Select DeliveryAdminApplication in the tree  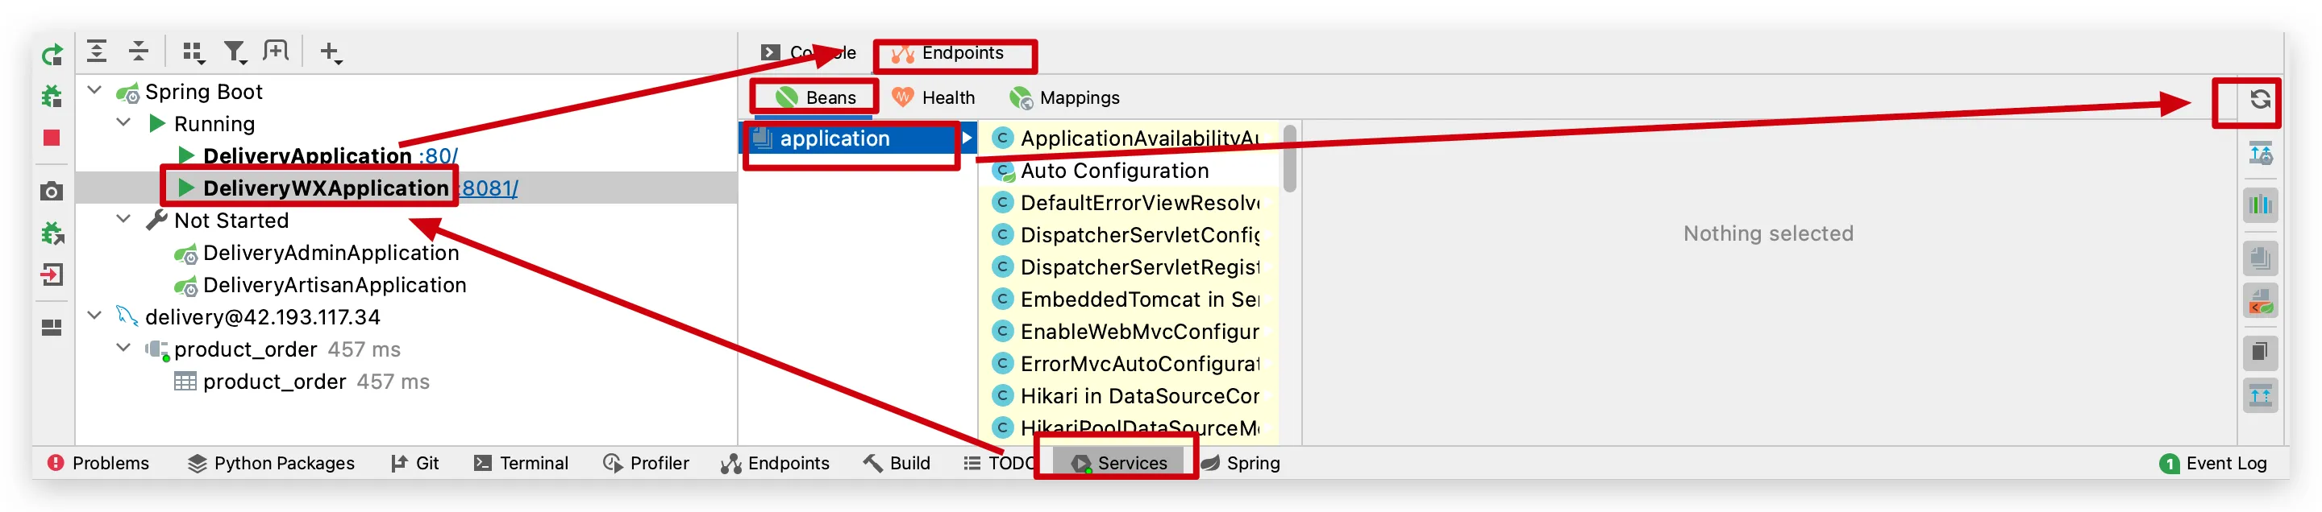click(x=331, y=253)
